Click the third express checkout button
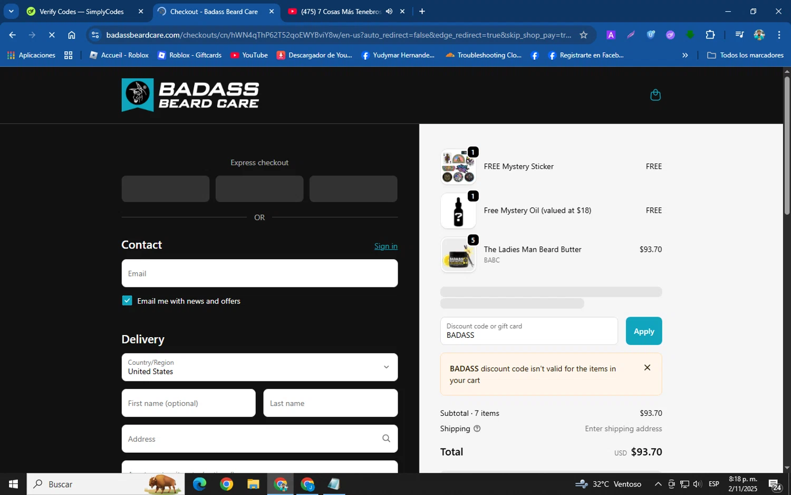The height and width of the screenshot is (495, 791). (x=353, y=189)
